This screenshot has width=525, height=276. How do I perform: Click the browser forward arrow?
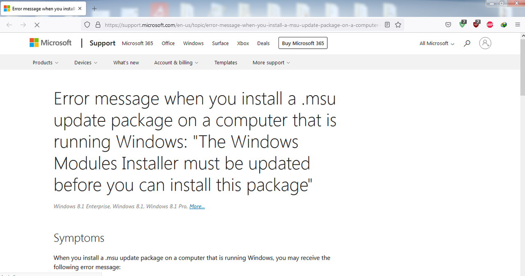(23, 25)
